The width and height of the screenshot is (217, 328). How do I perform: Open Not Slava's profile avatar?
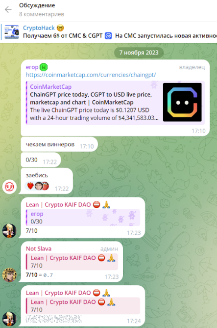click(x=9, y=274)
